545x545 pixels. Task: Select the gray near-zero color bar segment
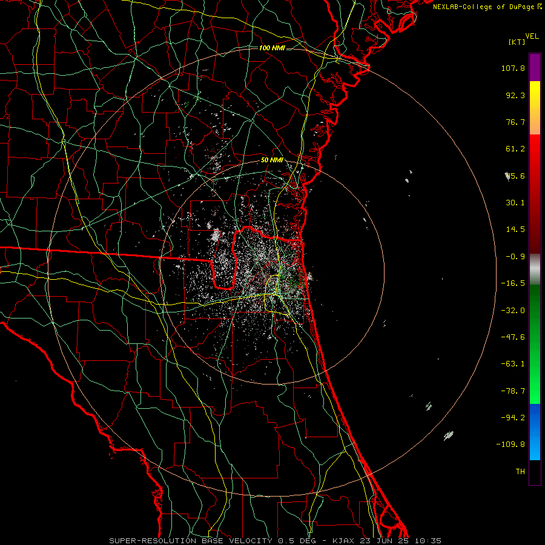click(535, 269)
